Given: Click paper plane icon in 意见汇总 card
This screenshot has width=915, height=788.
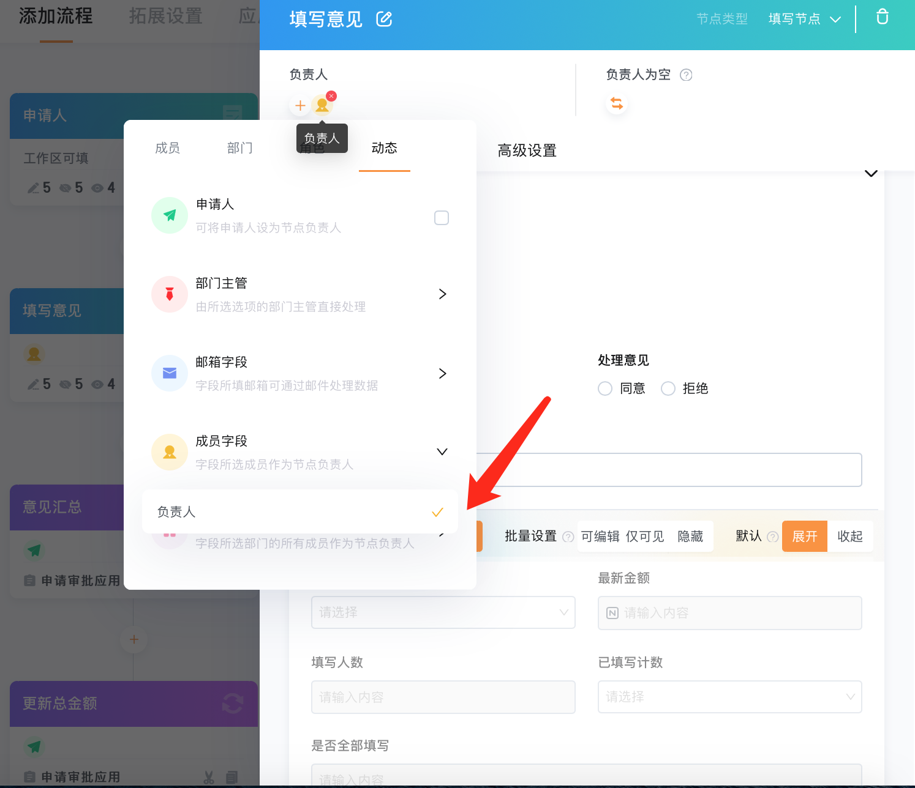Looking at the screenshot, I should pos(34,550).
